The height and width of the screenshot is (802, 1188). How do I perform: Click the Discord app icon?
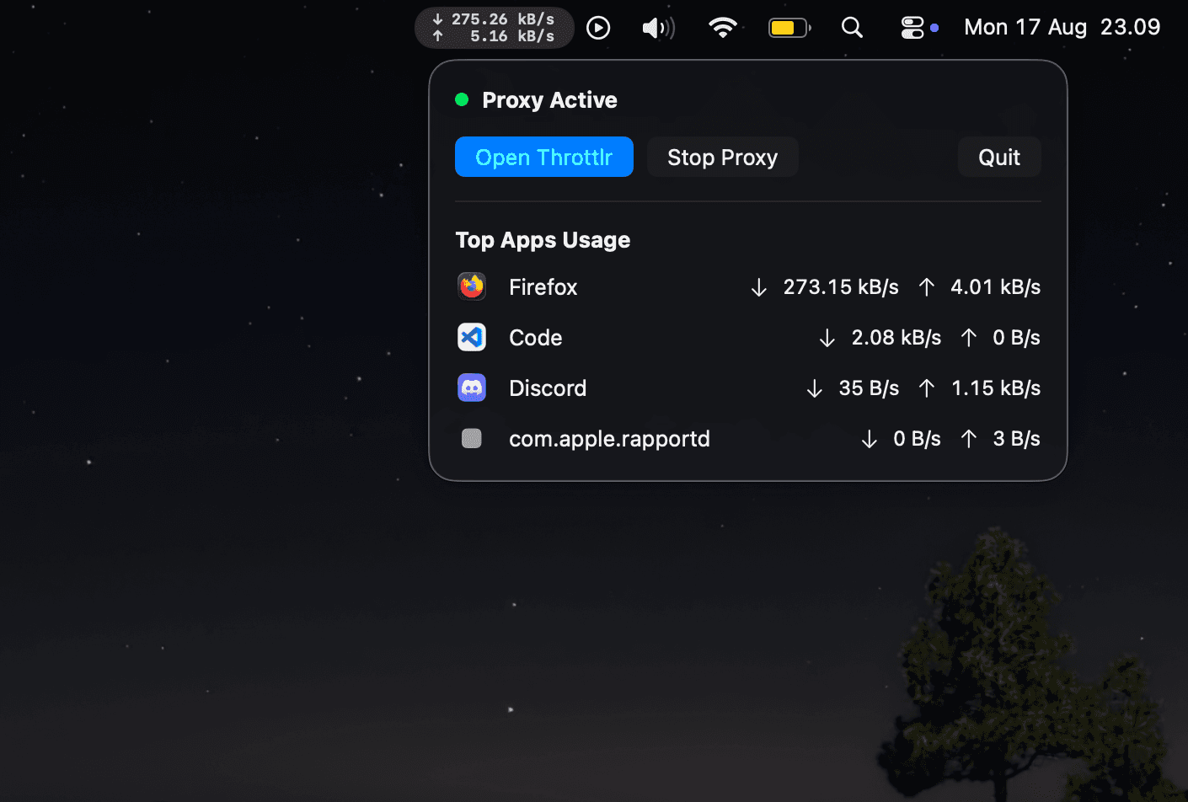(x=472, y=388)
